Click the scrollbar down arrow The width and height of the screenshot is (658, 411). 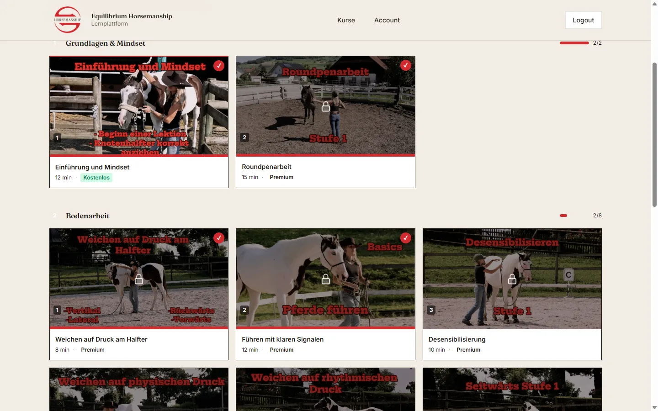click(x=654, y=407)
